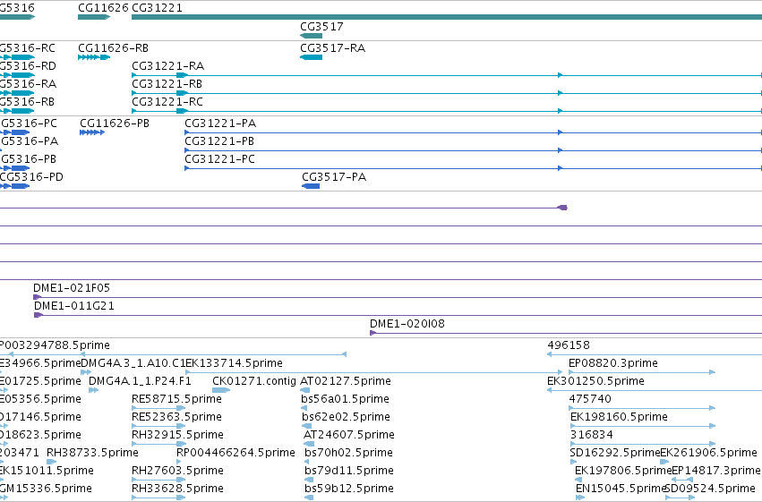Select EST RH32915.5prime
Screen dimensions: 762x502
tap(178, 435)
